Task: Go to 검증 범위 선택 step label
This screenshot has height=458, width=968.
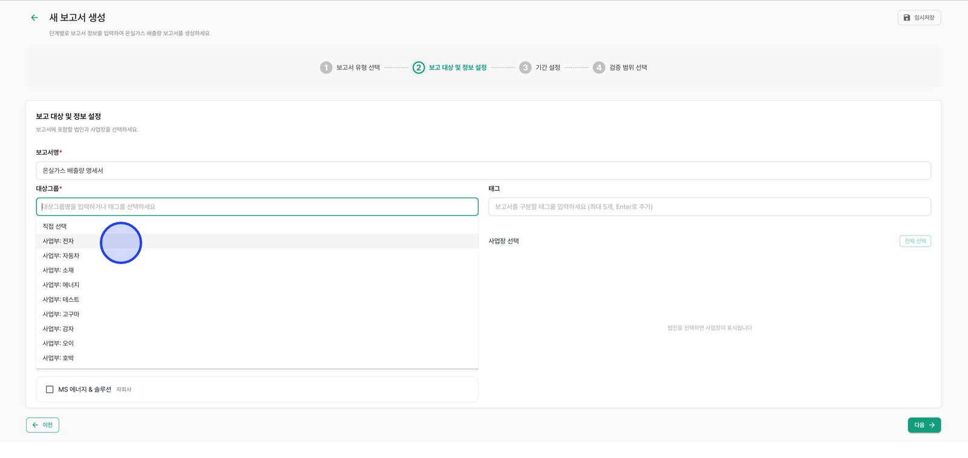Action: (628, 68)
